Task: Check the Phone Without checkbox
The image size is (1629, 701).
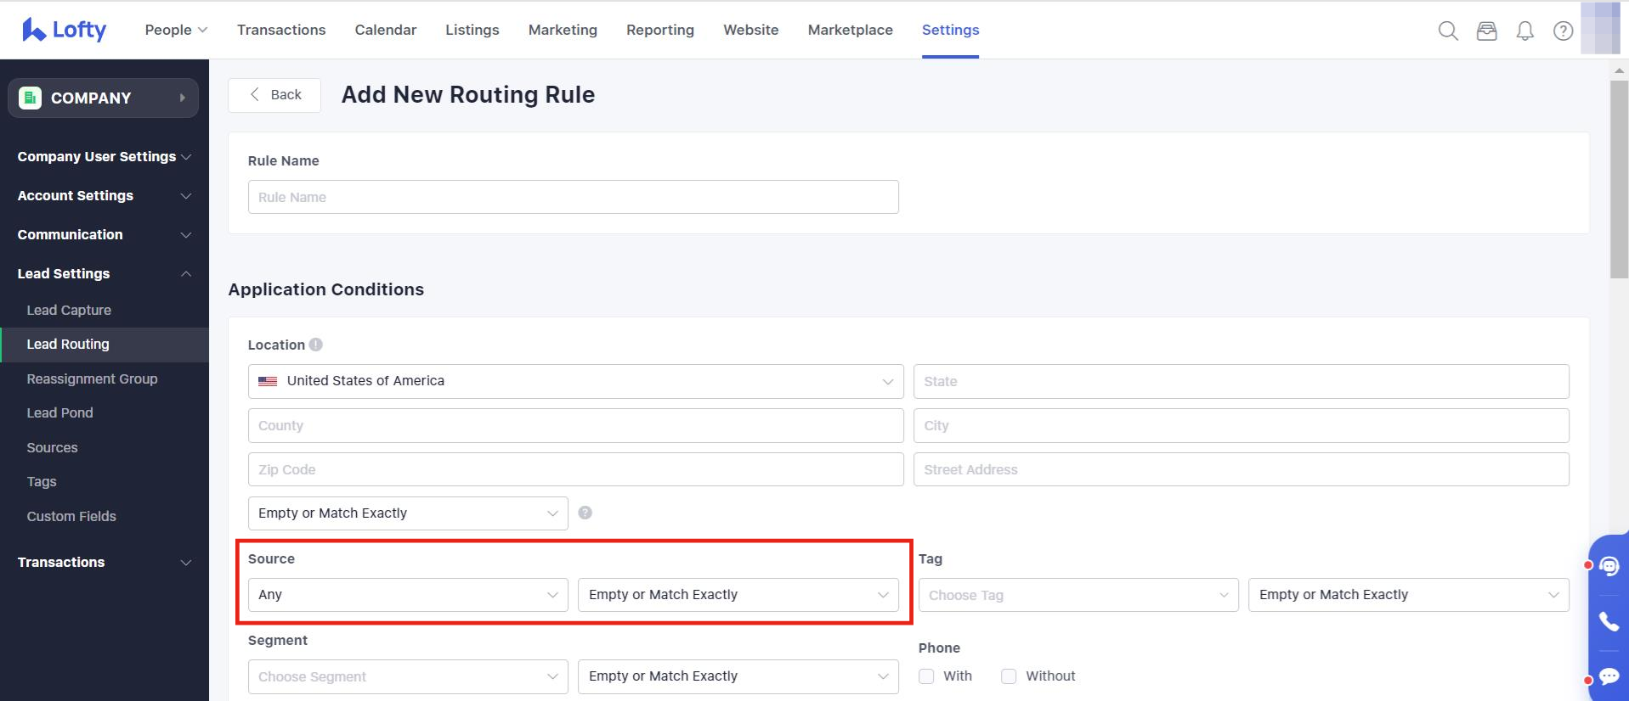Action: 1009,676
